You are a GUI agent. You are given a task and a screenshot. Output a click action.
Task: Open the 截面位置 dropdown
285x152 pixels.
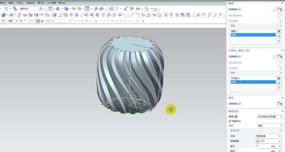click(270, 117)
